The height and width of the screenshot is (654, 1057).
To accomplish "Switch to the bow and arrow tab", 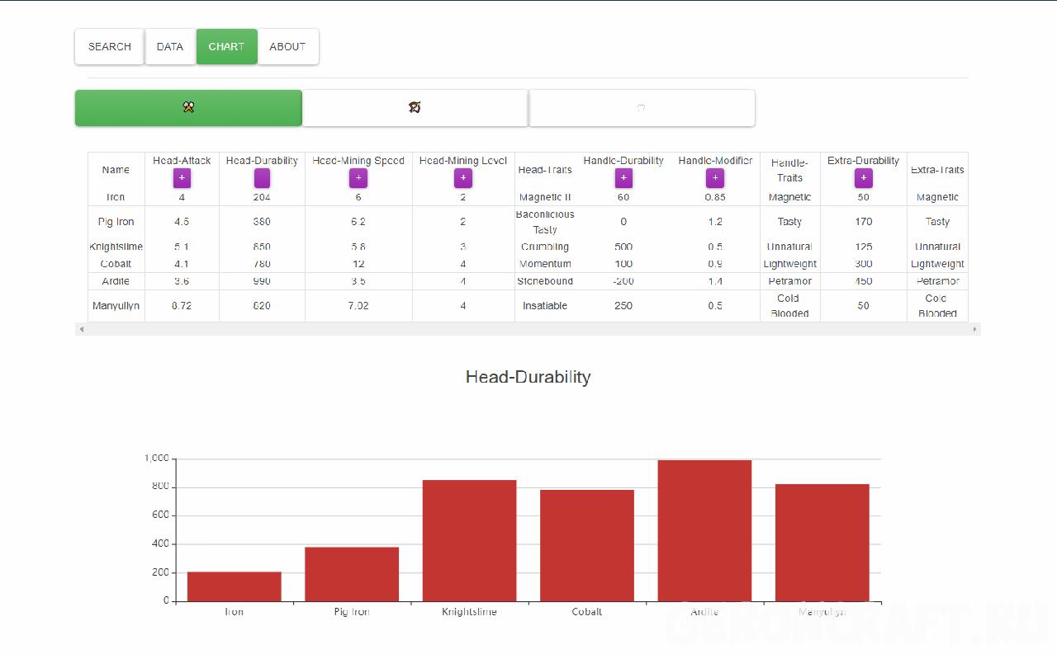I will click(x=415, y=108).
